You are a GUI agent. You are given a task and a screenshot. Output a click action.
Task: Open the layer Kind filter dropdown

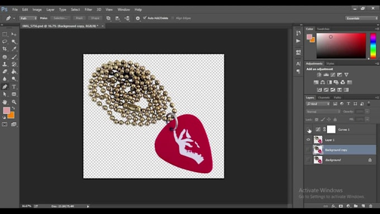pyautogui.click(x=318, y=104)
